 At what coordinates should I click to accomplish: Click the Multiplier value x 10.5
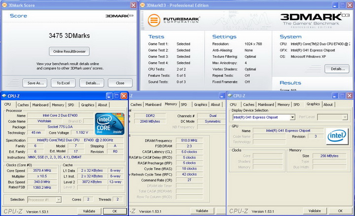click(x=42, y=176)
